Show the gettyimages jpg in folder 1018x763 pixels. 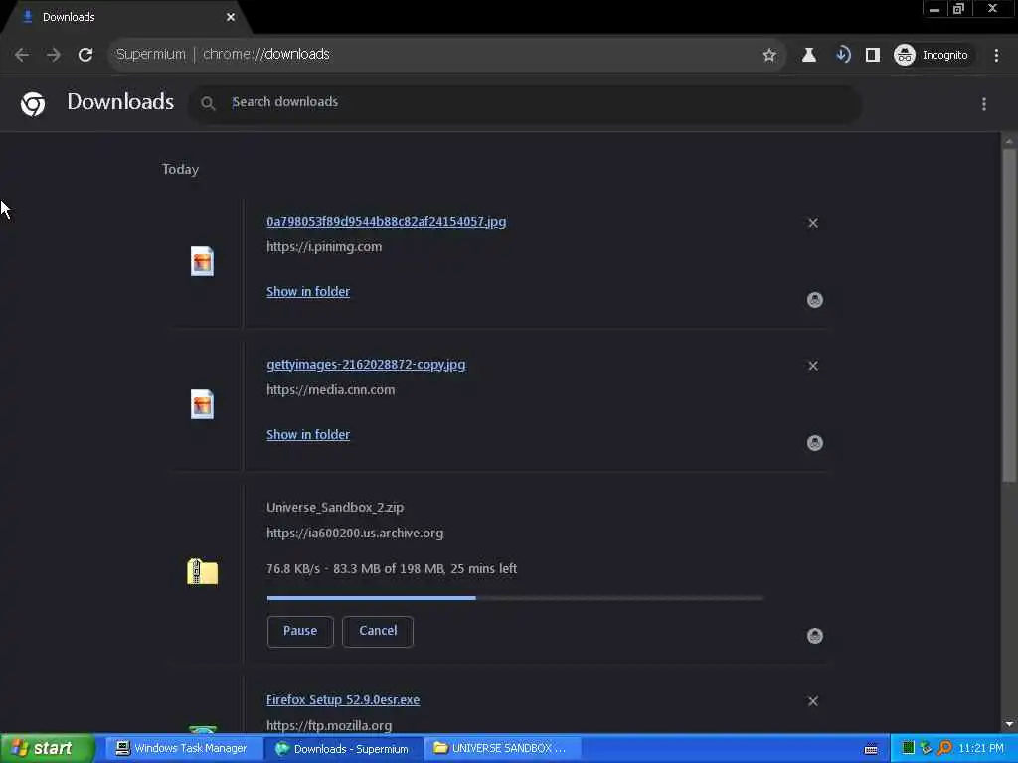[x=308, y=435]
